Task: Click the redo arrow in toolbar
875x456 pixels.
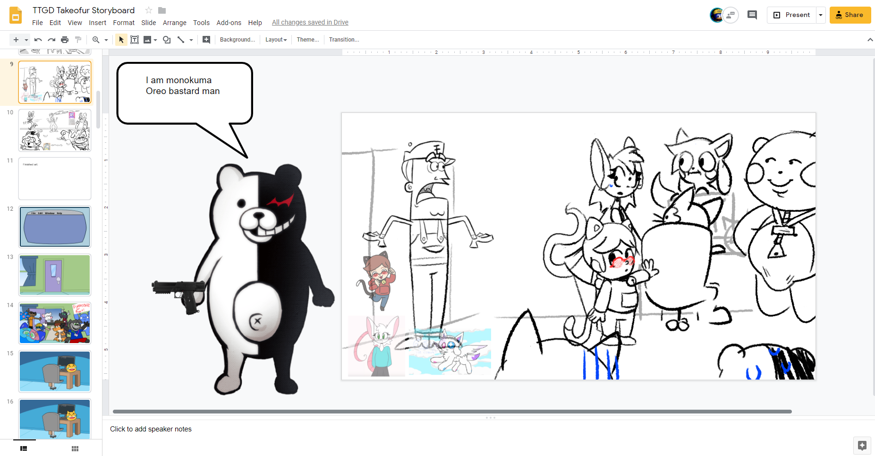Action: [51, 40]
